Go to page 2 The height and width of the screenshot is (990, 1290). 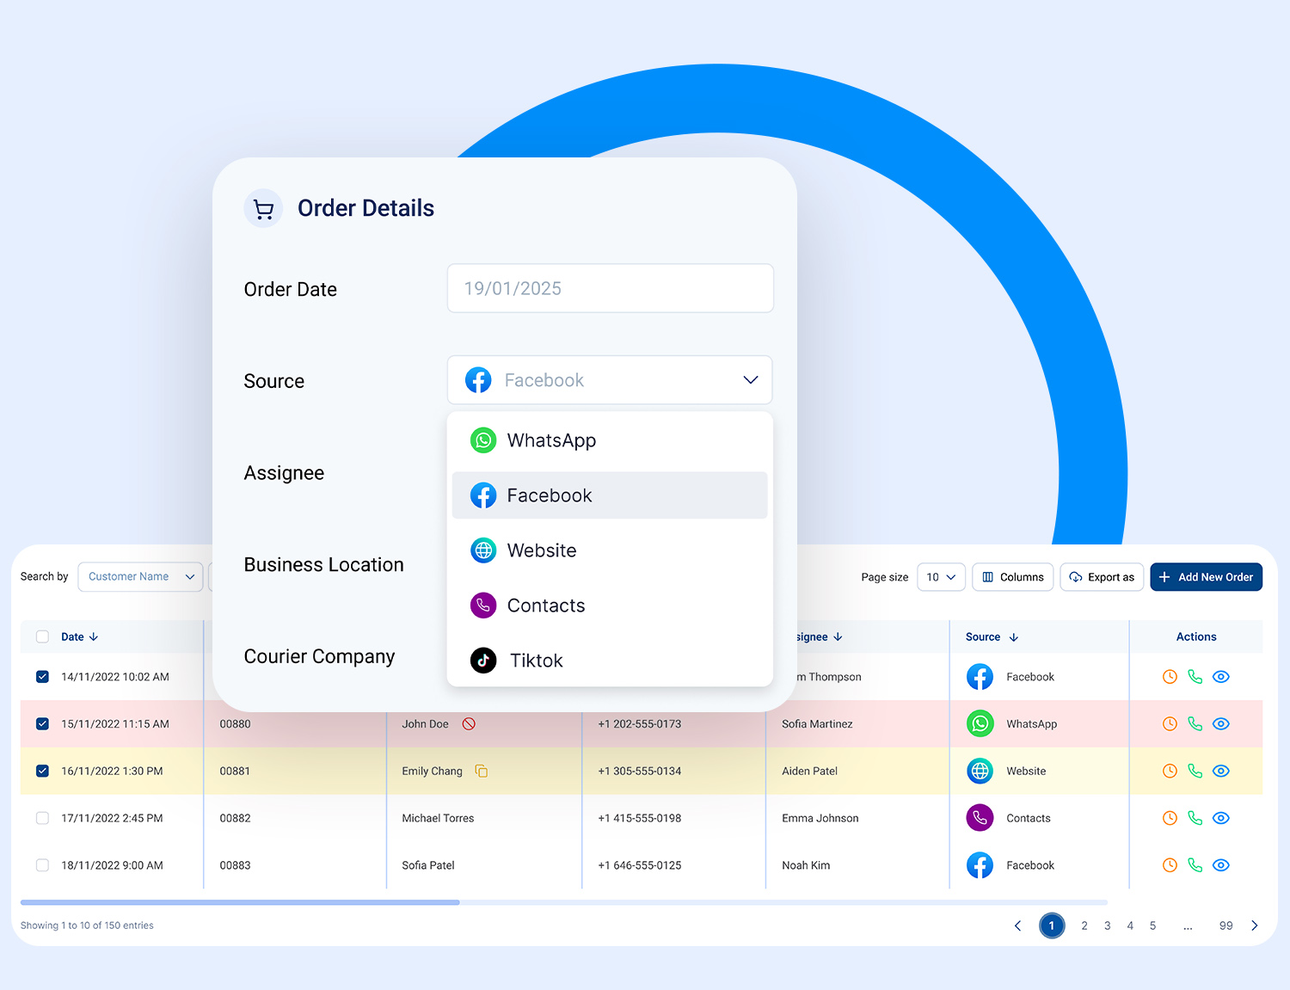click(x=1084, y=926)
